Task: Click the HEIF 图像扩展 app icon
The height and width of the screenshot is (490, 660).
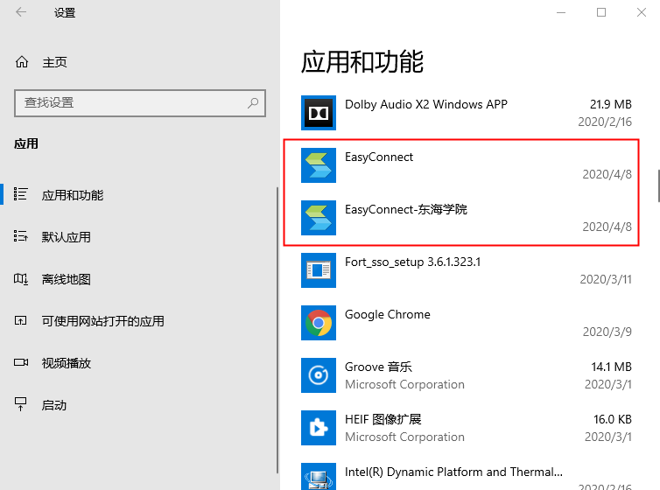Action: (319, 428)
